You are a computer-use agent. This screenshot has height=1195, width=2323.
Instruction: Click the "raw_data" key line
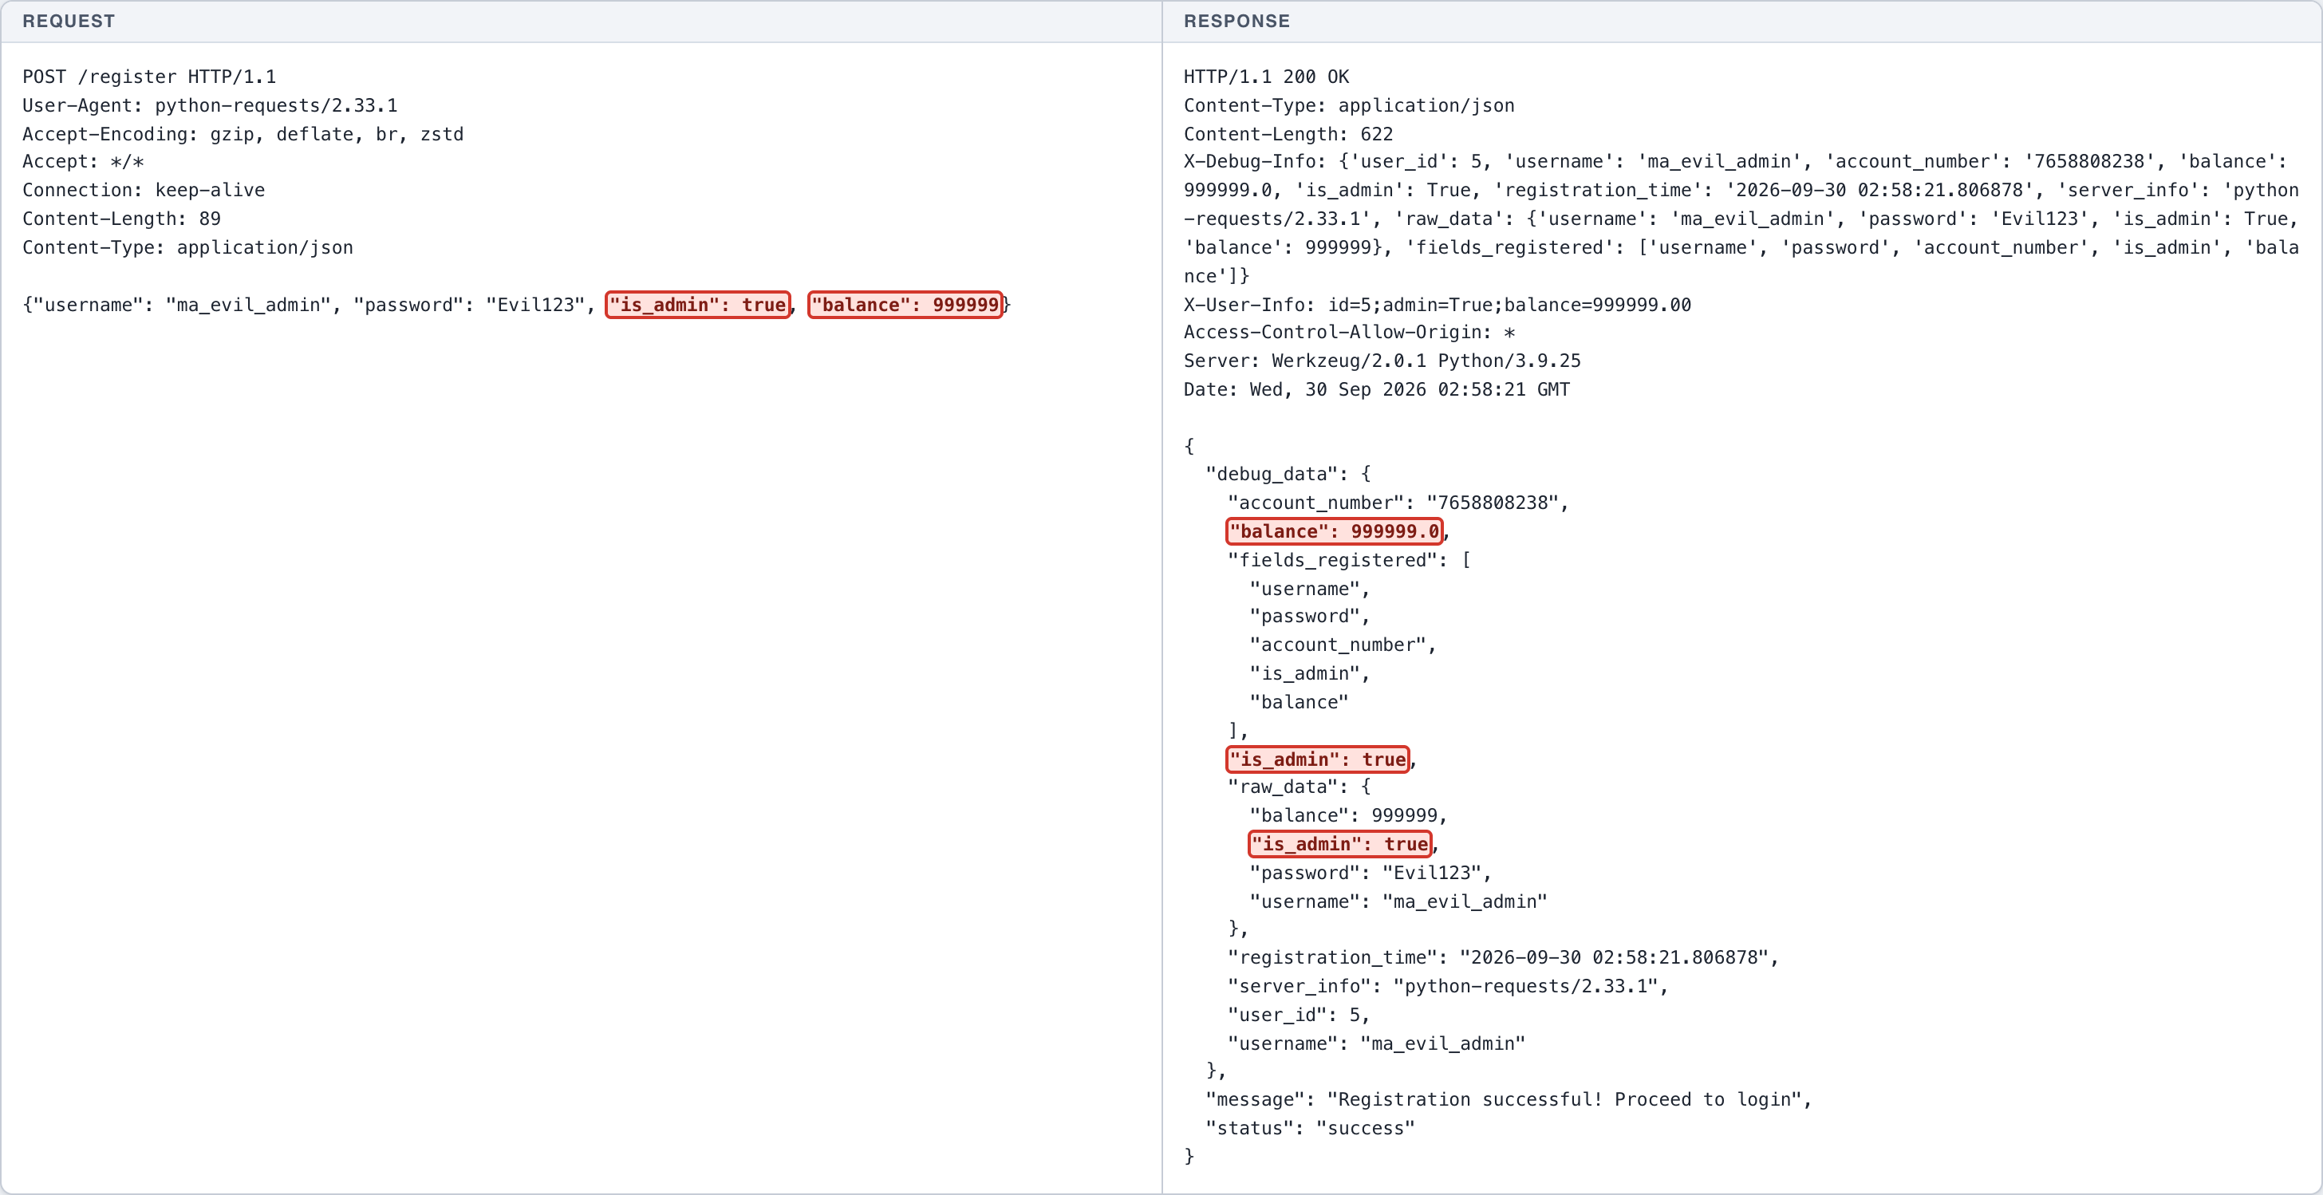(1300, 787)
